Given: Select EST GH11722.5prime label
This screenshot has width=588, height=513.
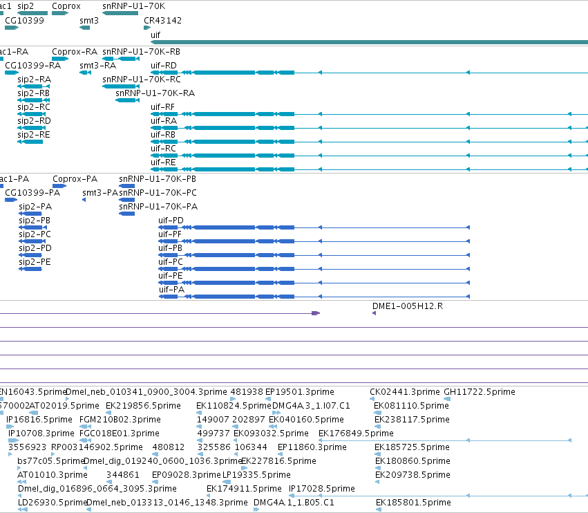Looking at the screenshot, I should point(480,392).
